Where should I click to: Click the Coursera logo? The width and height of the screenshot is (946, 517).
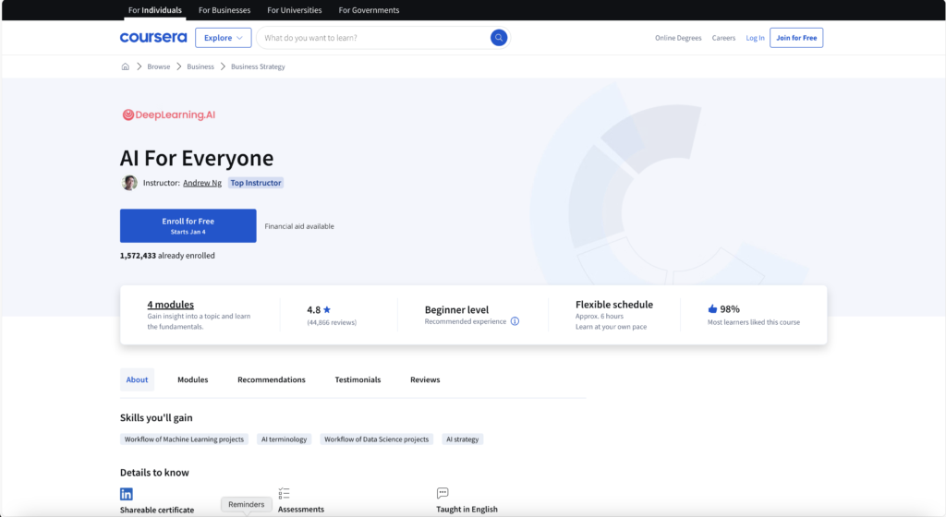(x=152, y=38)
